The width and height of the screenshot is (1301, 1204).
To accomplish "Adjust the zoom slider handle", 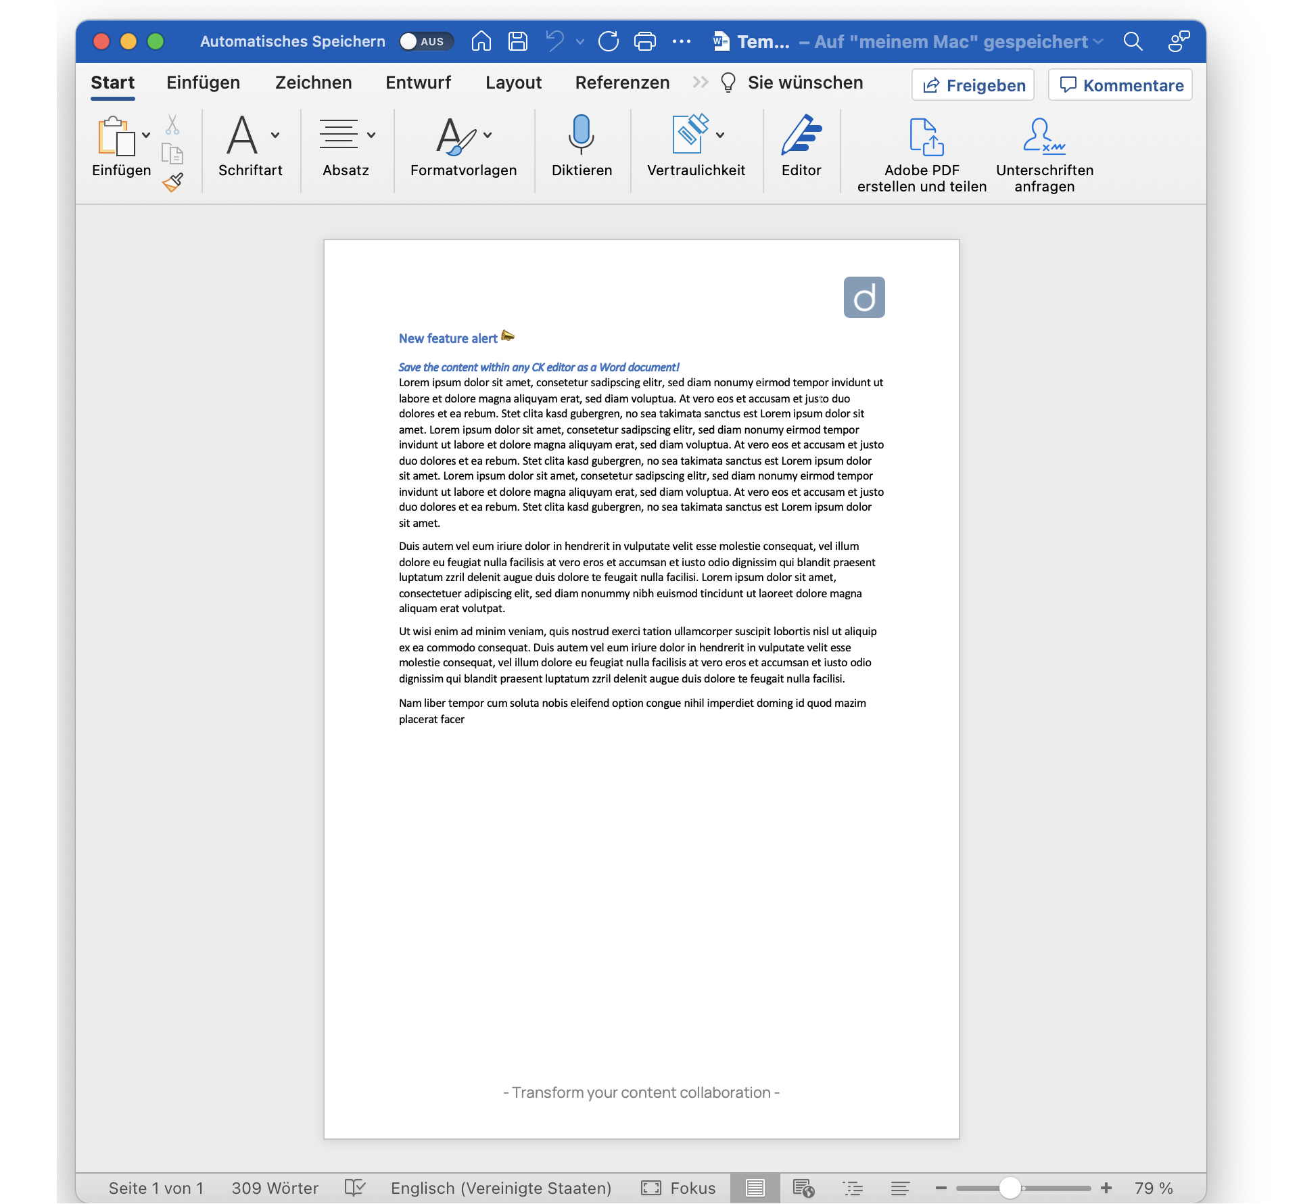I will coord(1010,1188).
